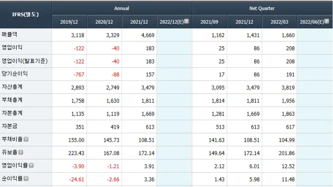
Task: Click the 2021/09 column header
Action: [x=210, y=22]
